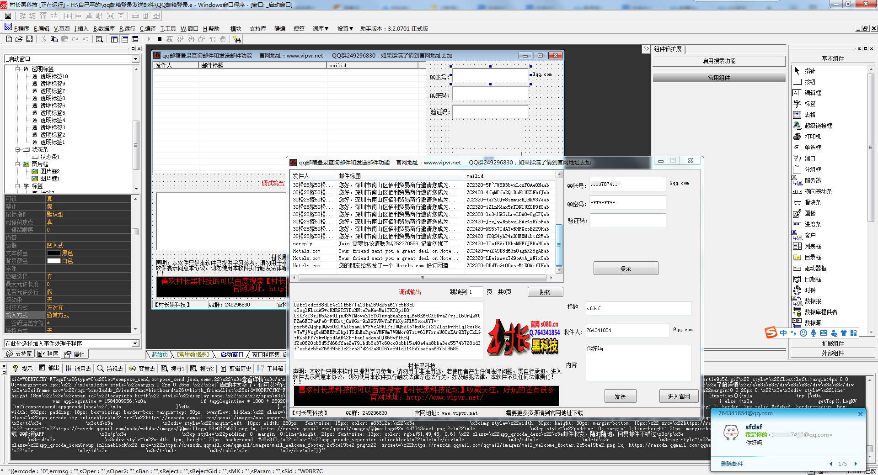This screenshot has height=475, width=878.
Task: Click the Paste clipboard toolbar icon
Action: pyautogui.click(x=64, y=39)
